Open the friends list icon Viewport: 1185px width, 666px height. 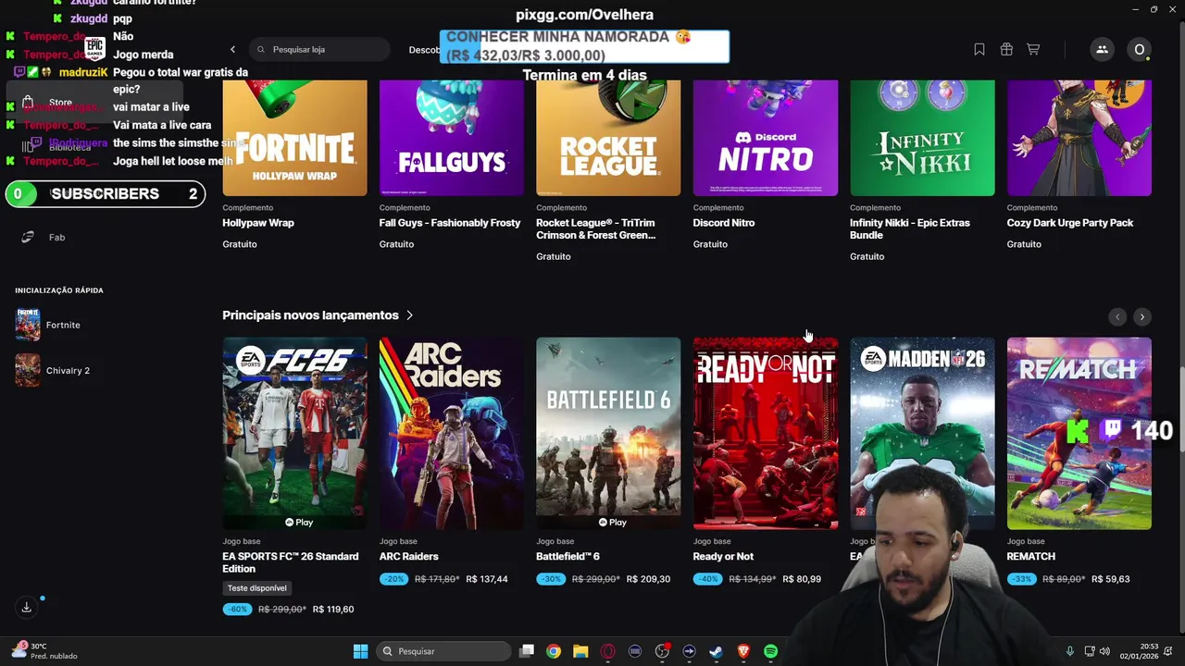pyautogui.click(x=1102, y=49)
